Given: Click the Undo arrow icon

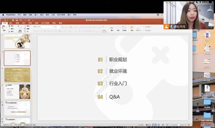Looking at the screenshot, I should (x=20, y=20).
